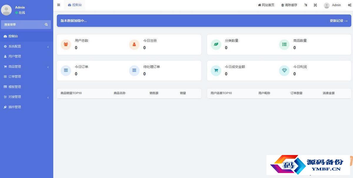The image size is (353, 178).
Task: Click the 用户昵称 column header
Action: click(x=264, y=93)
